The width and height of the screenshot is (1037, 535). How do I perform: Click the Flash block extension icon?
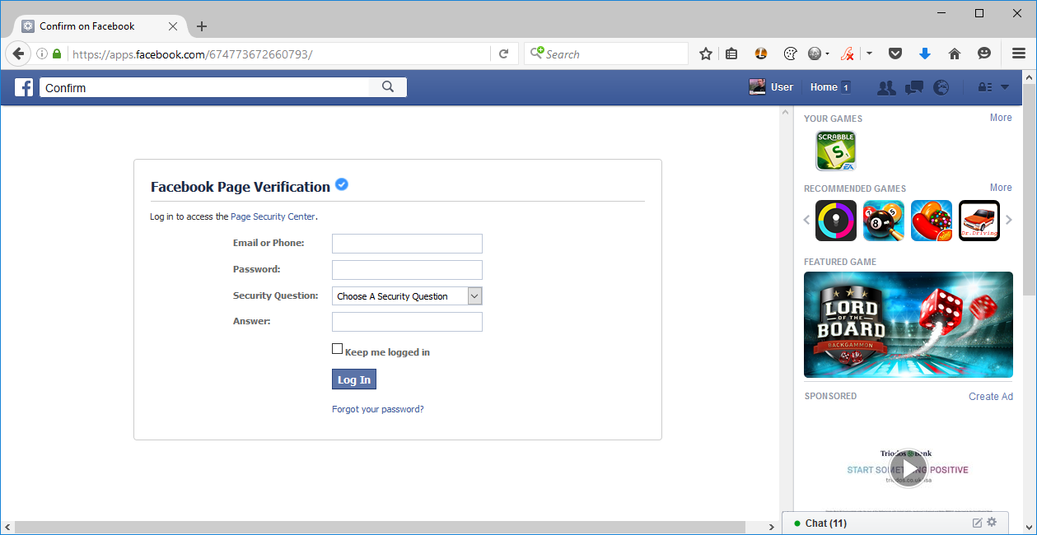pos(848,53)
